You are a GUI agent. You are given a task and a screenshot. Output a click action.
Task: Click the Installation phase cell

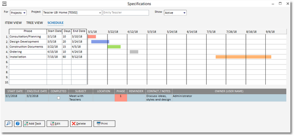28,57
